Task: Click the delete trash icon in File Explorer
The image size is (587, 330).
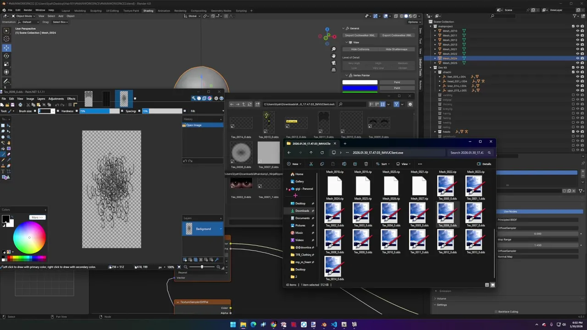Action: pos(366,164)
